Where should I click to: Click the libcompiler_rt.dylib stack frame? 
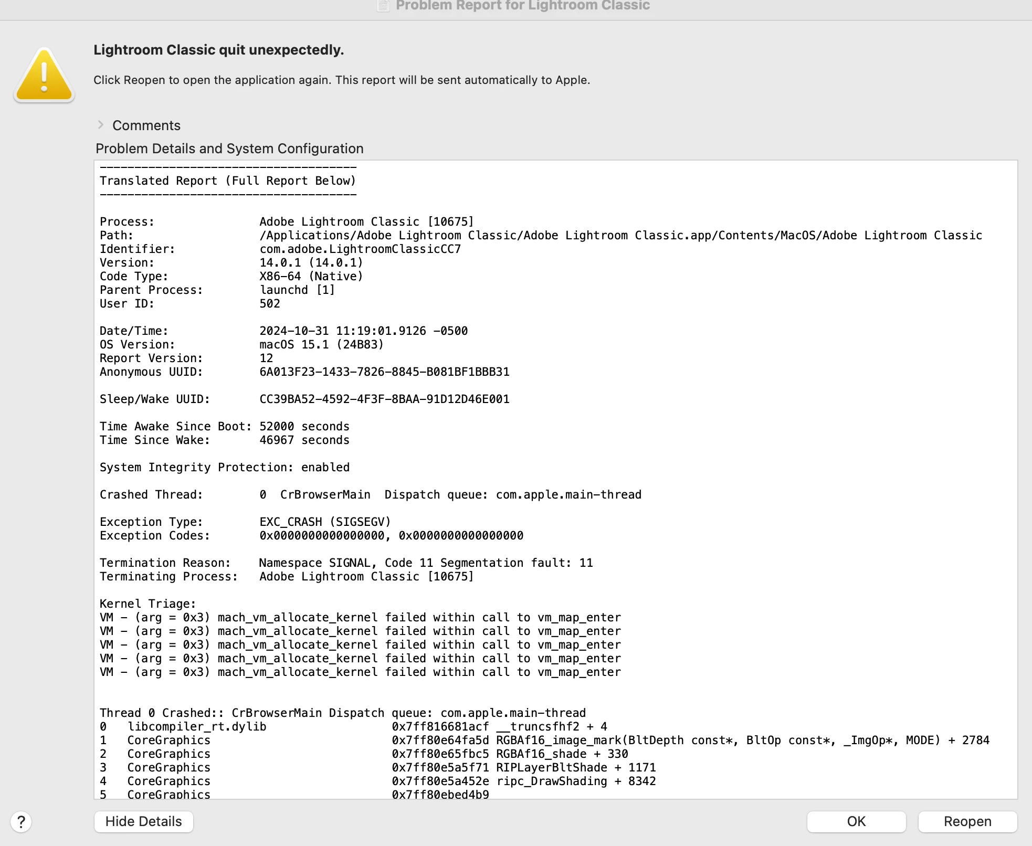[x=197, y=726]
